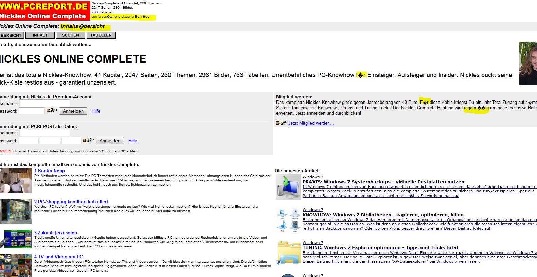This screenshot has width=537, height=277.
Task: Click the Windows 7 Systembackups article icon
Action: pyautogui.click(x=288, y=187)
